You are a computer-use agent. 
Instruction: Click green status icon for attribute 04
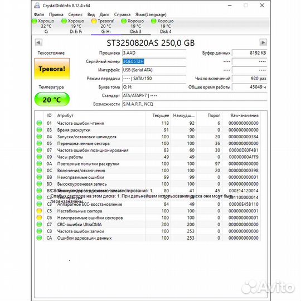click(x=39, y=137)
